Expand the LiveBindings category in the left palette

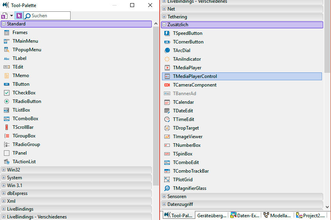point(4,209)
